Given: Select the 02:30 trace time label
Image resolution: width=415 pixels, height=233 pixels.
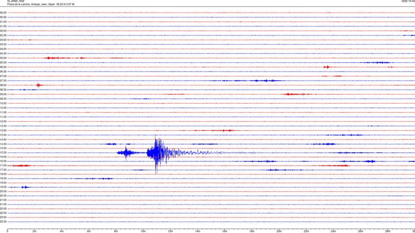Looking at the screenshot, I should [3, 35].
